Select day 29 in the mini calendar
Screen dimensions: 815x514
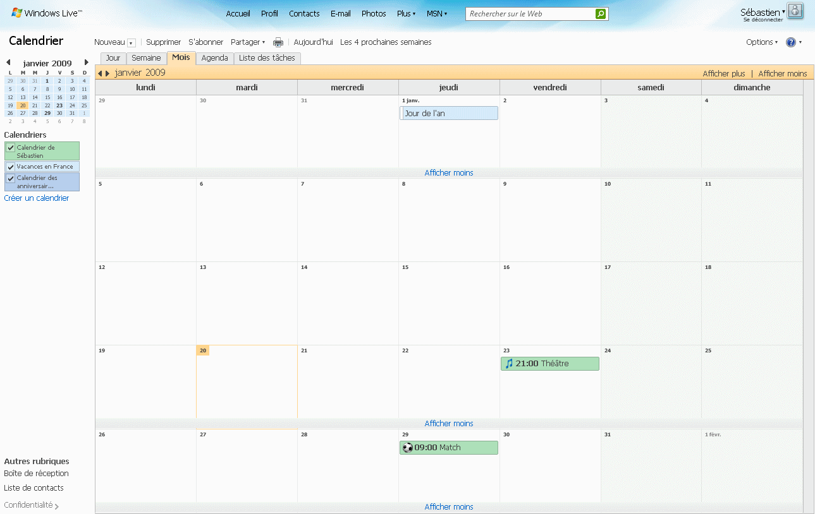click(47, 114)
